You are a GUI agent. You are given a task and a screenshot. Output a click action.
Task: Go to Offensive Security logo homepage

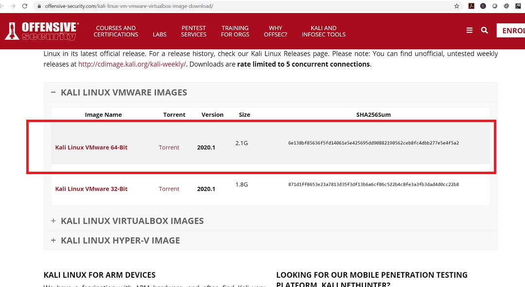[x=42, y=31]
